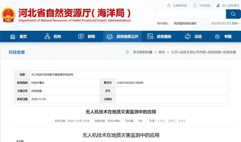
Task: Click the location pin breadcrumb icon
Action: tap(127, 52)
